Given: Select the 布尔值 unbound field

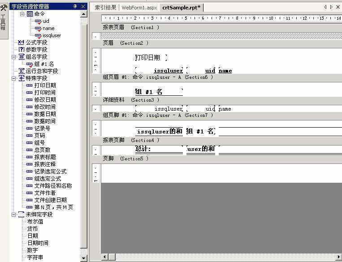Looking at the screenshot, I should (x=35, y=222).
